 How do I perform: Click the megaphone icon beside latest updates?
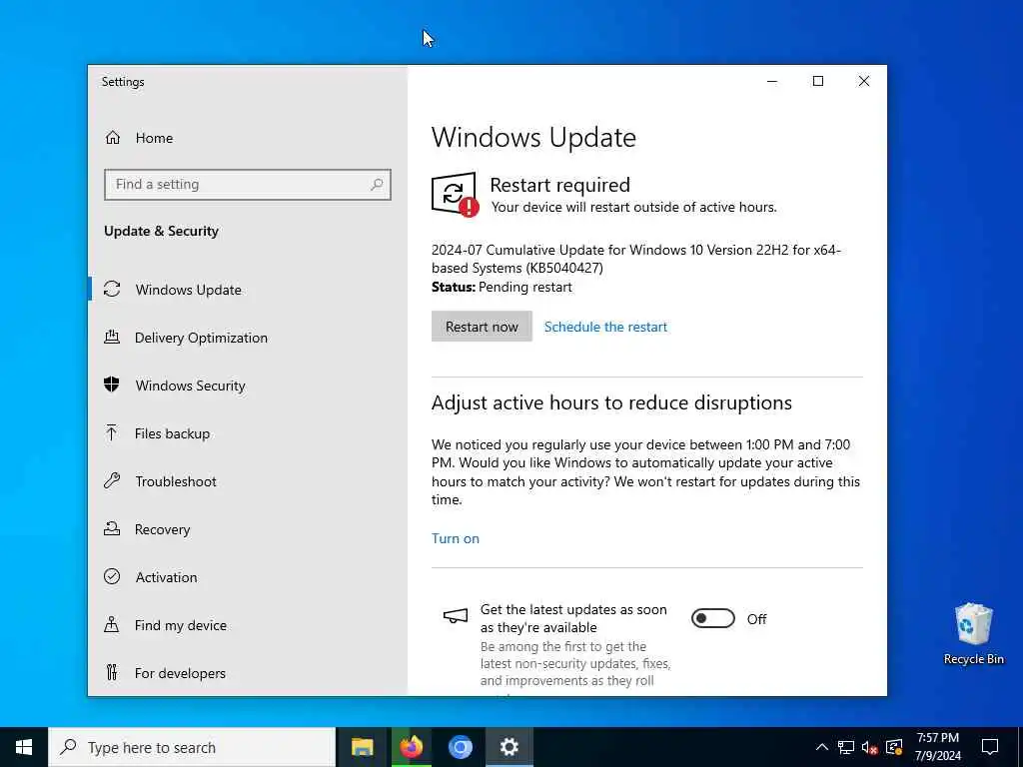point(456,616)
